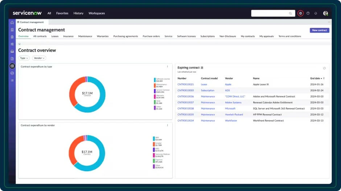Click inside the global search field

click(270, 13)
